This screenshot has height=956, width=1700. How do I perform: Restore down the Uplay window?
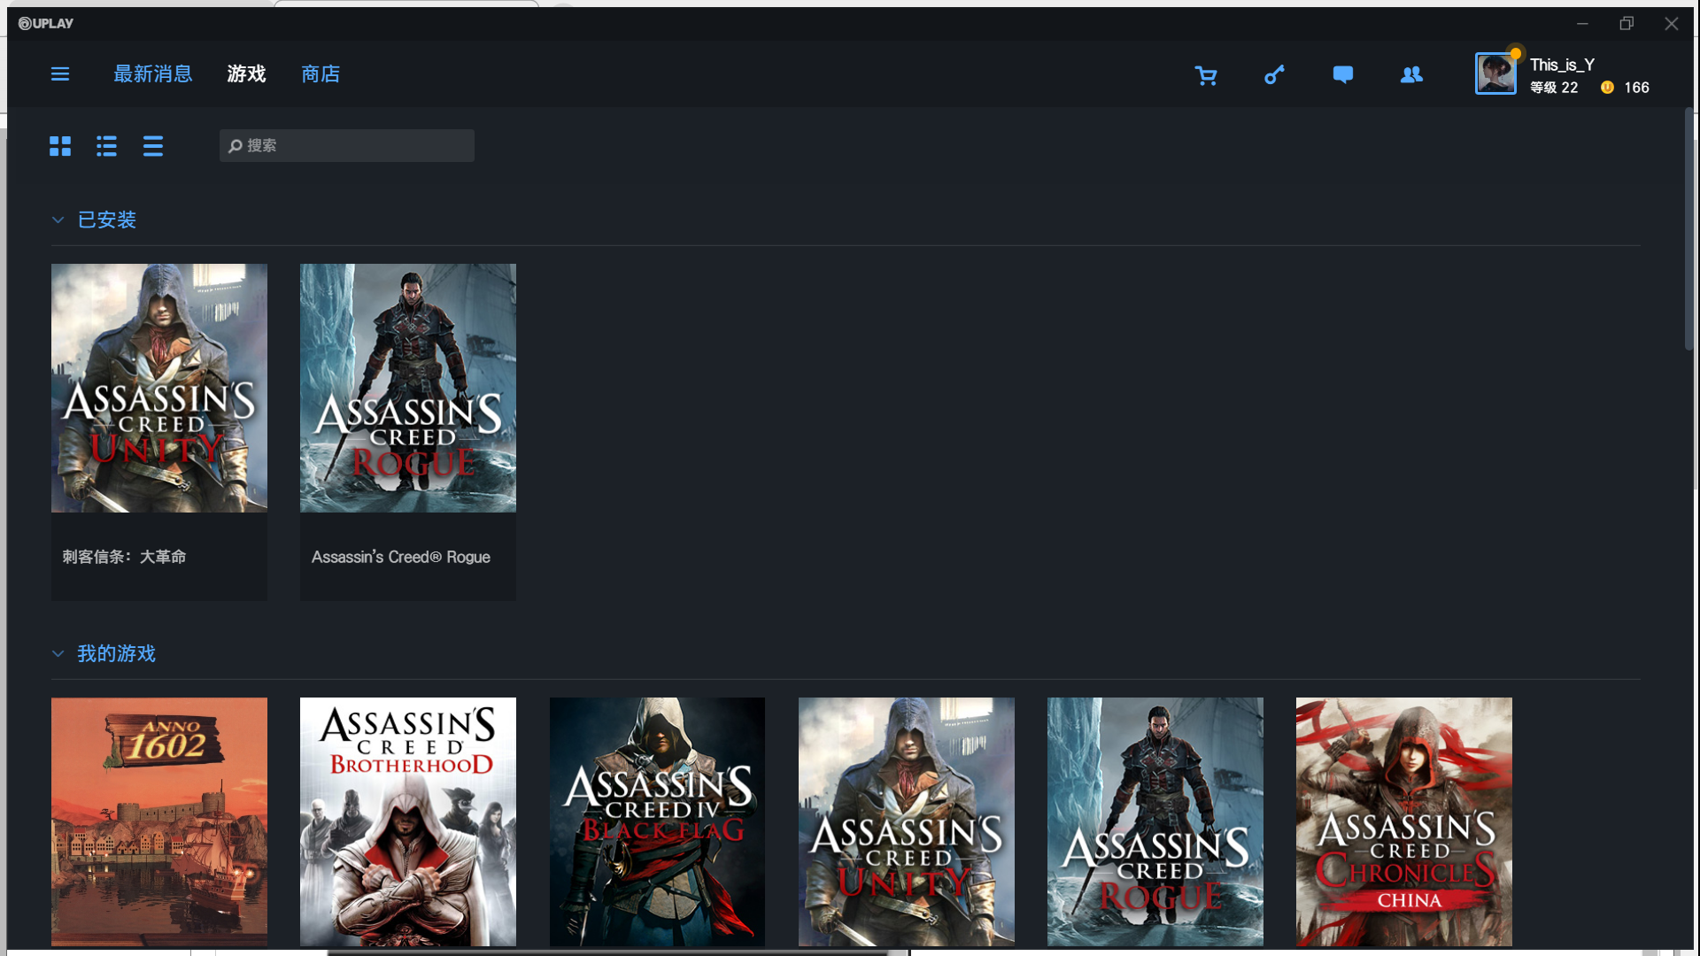tap(1627, 24)
